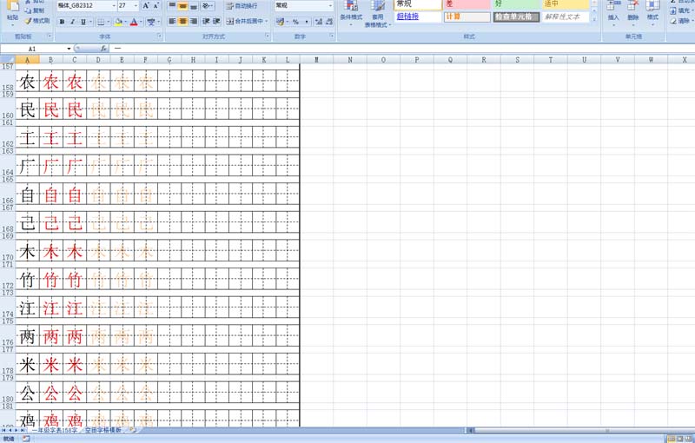
Task: Apply center horizontal alignment
Action: 183,22
